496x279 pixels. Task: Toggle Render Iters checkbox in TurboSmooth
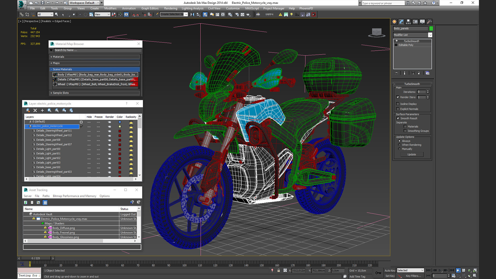(x=398, y=97)
